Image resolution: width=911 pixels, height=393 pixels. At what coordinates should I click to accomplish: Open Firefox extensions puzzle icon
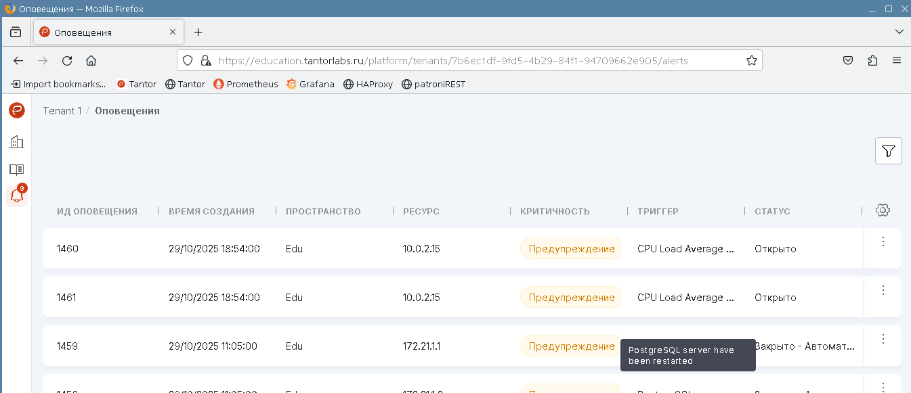tap(872, 61)
